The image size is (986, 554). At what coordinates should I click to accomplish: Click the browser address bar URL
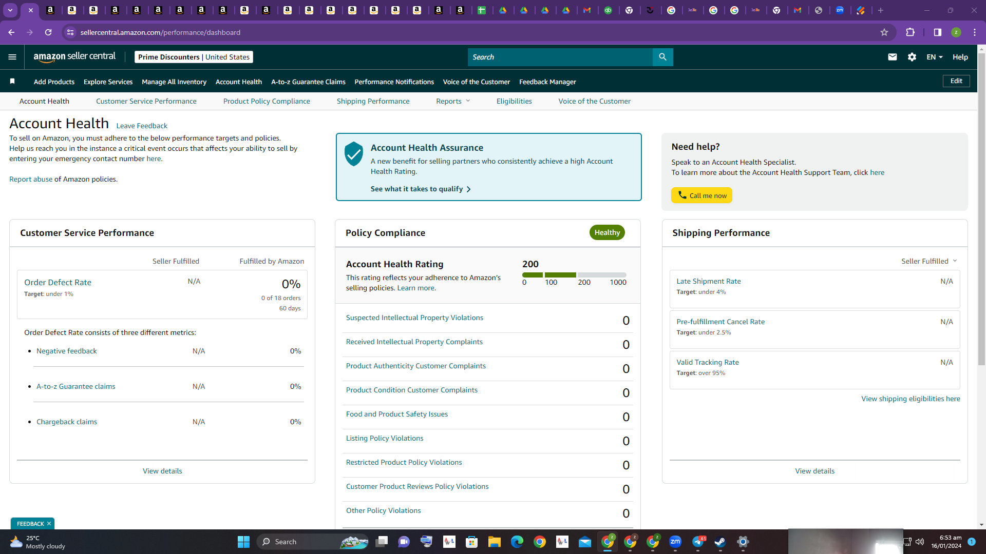160,32
